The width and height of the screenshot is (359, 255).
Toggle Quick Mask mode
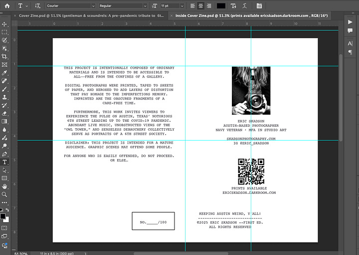(4, 229)
